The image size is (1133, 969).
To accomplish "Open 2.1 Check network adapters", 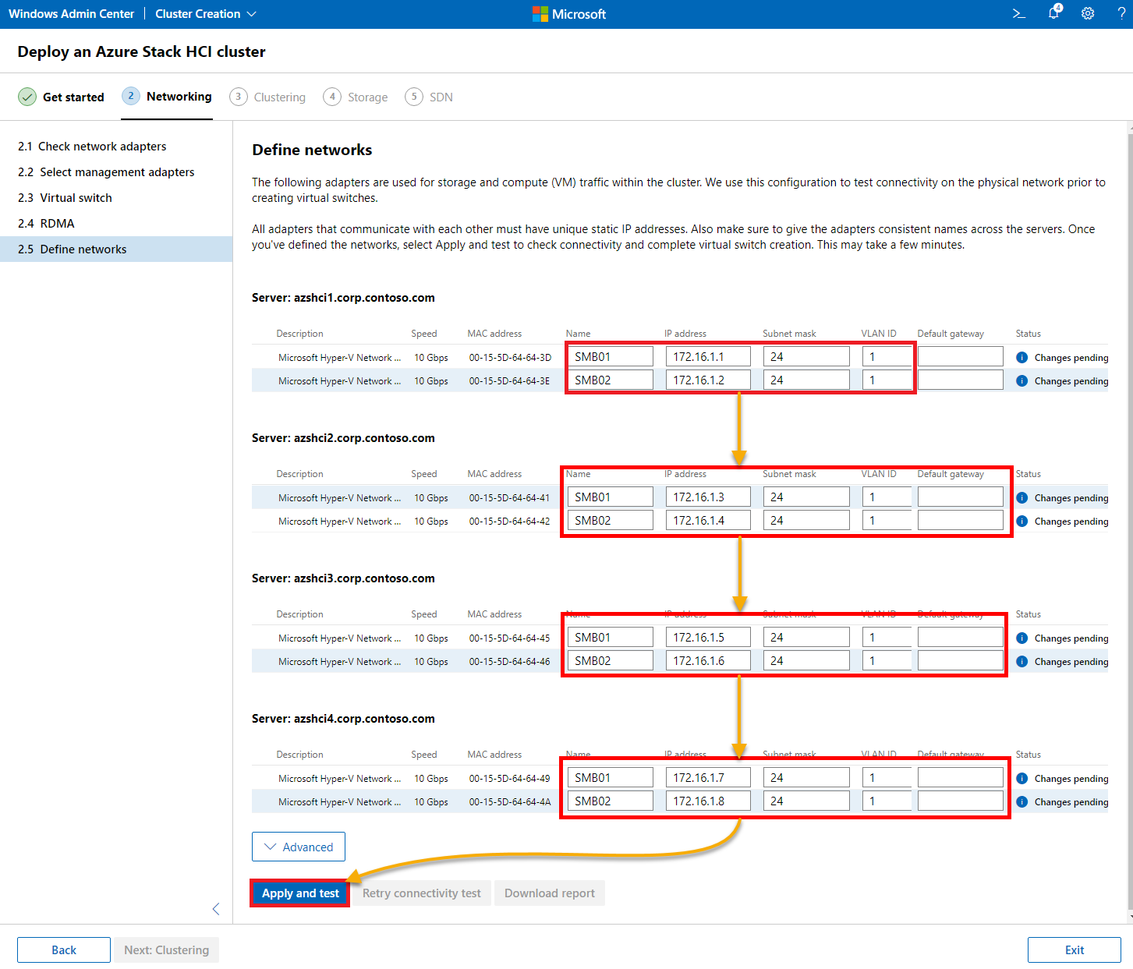I will click(116, 146).
